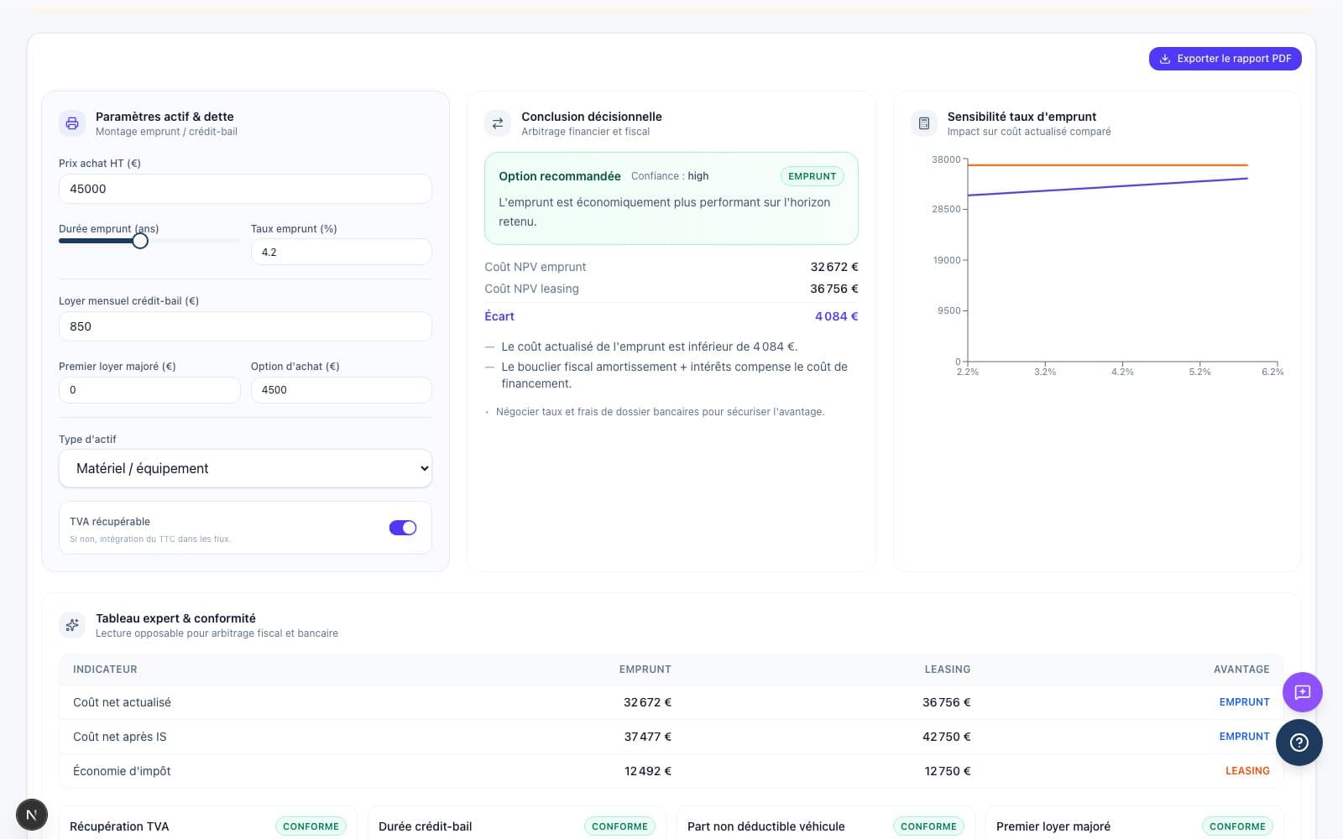Click the download icon in the export button
Image resolution: width=1343 pixels, height=839 pixels.
1165,59
